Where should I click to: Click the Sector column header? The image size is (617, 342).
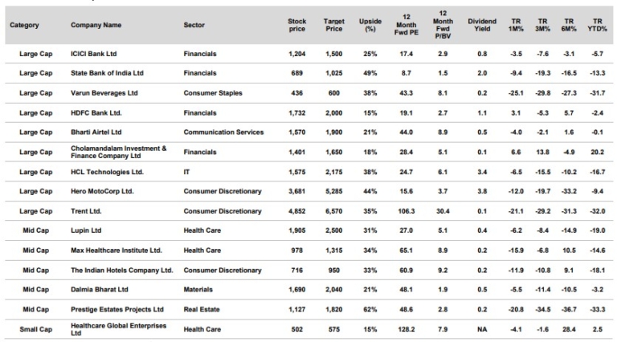(x=195, y=26)
